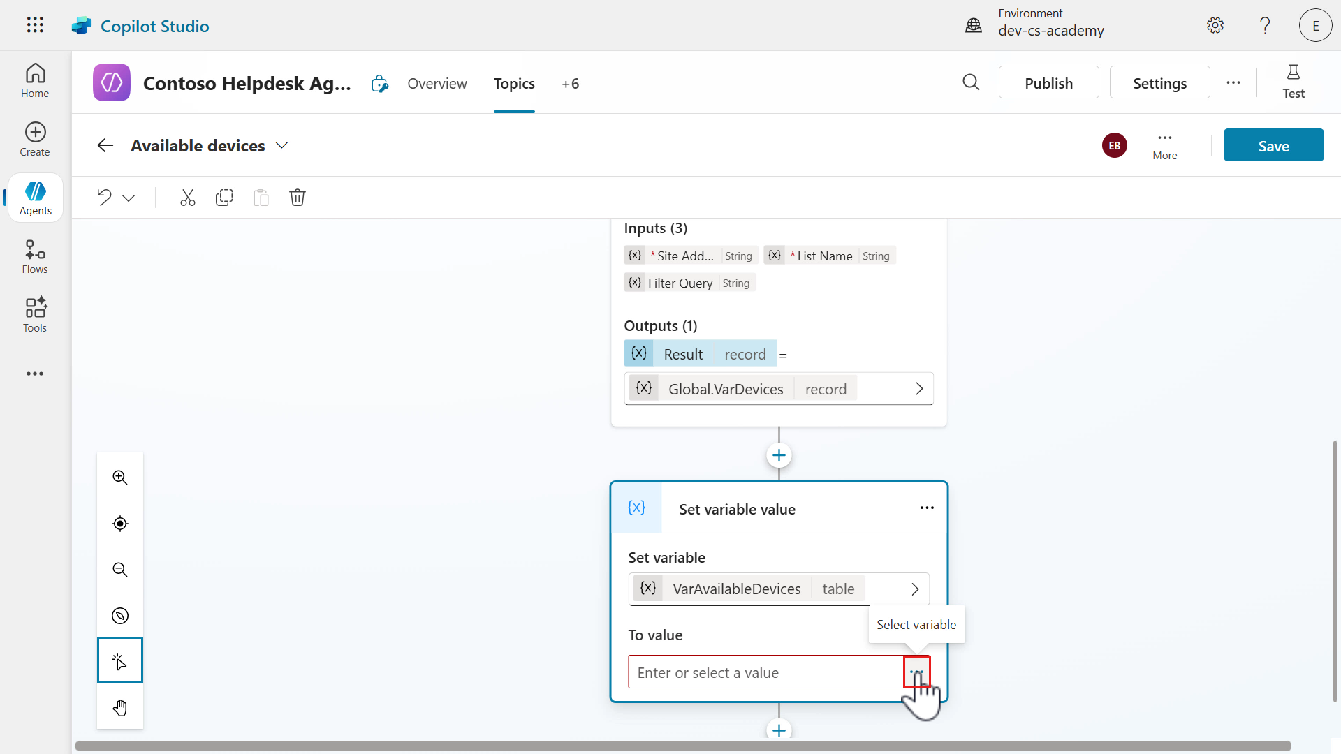Select the hand pan tool on the canvas
This screenshot has width=1341, height=754.
(119, 707)
